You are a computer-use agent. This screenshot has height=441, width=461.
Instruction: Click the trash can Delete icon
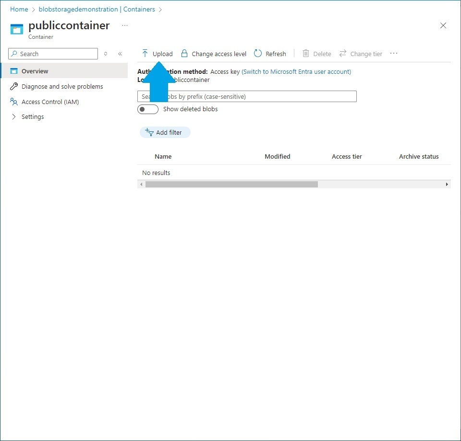(x=306, y=53)
